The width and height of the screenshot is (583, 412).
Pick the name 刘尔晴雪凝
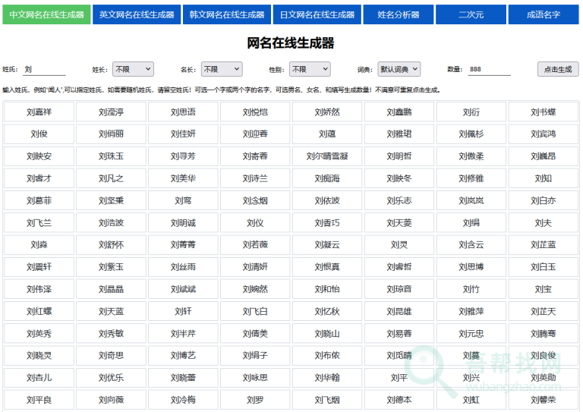coord(327,156)
